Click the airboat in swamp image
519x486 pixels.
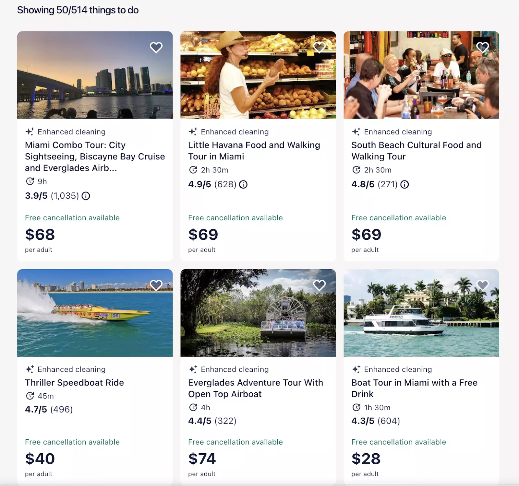coord(258,313)
